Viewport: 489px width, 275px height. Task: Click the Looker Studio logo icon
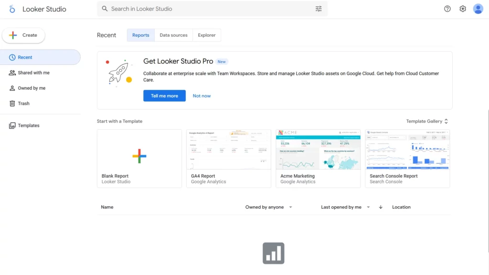(12, 9)
